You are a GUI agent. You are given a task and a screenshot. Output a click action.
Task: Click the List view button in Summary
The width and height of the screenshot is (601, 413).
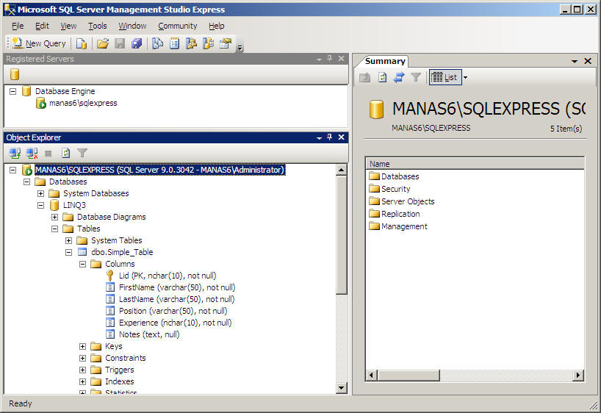445,77
